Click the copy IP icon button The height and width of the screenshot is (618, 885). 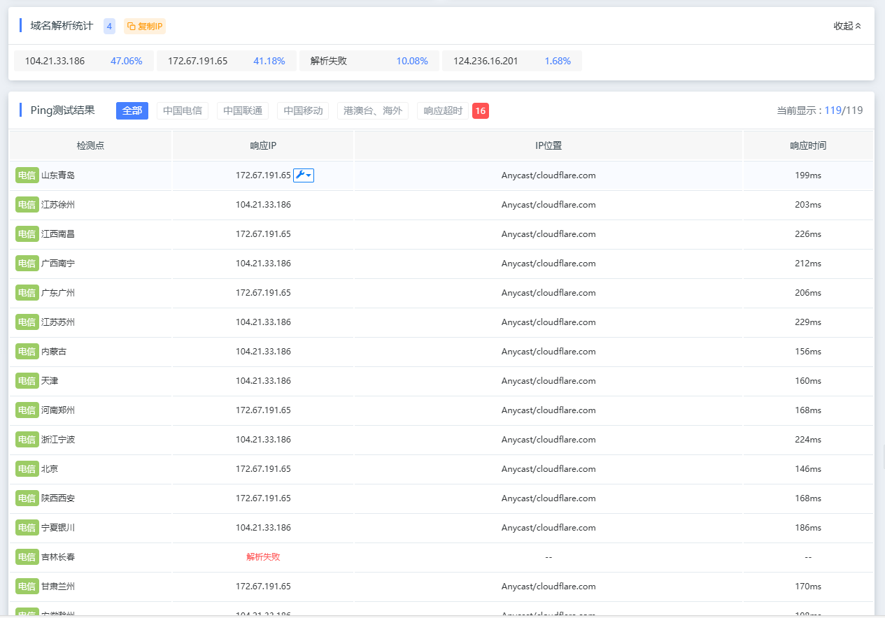[x=145, y=26]
